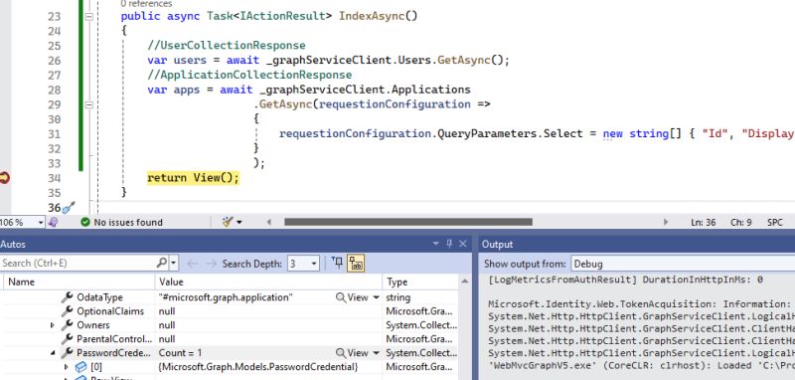Click the View button for OdataType
The width and height of the screenshot is (795, 380).
[x=352, y=297]
